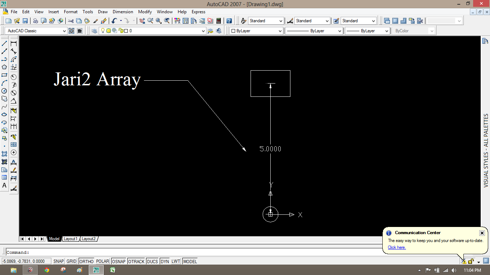
Task: Select the Angular dimension tool
Action: (x=14, y=101)
